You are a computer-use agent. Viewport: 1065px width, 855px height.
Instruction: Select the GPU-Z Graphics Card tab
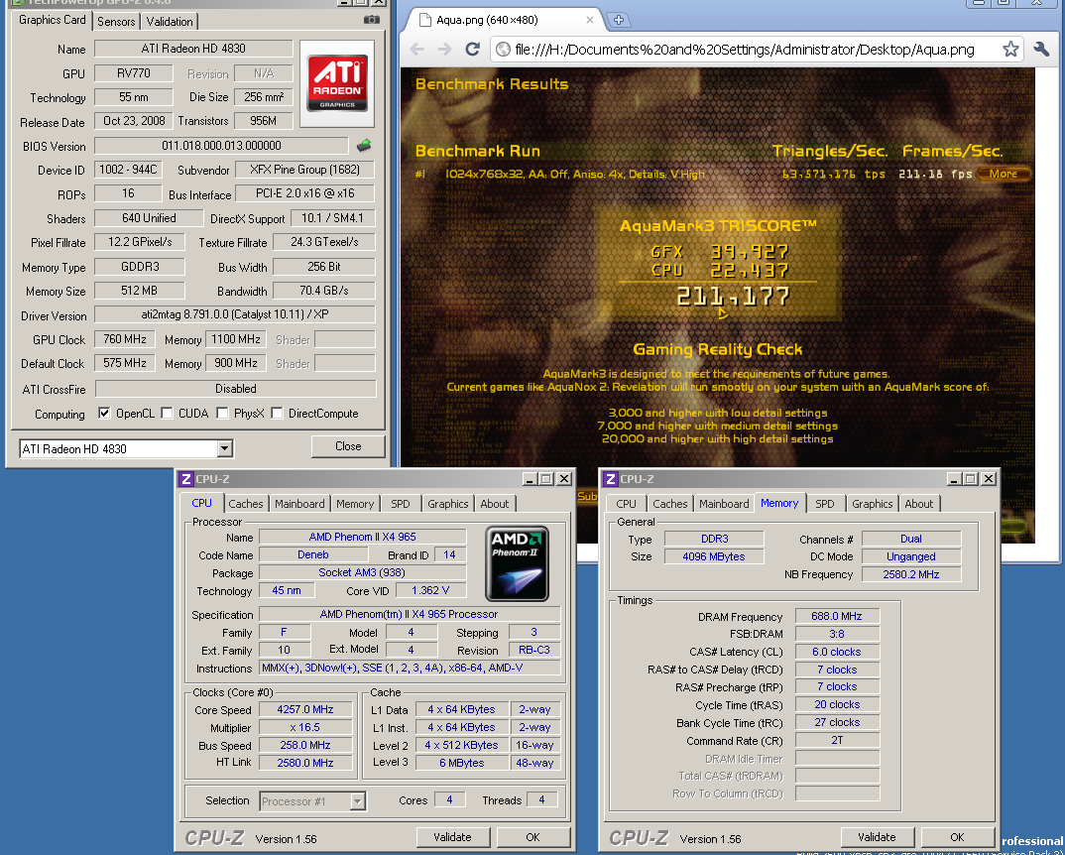[x=53, y=20]
